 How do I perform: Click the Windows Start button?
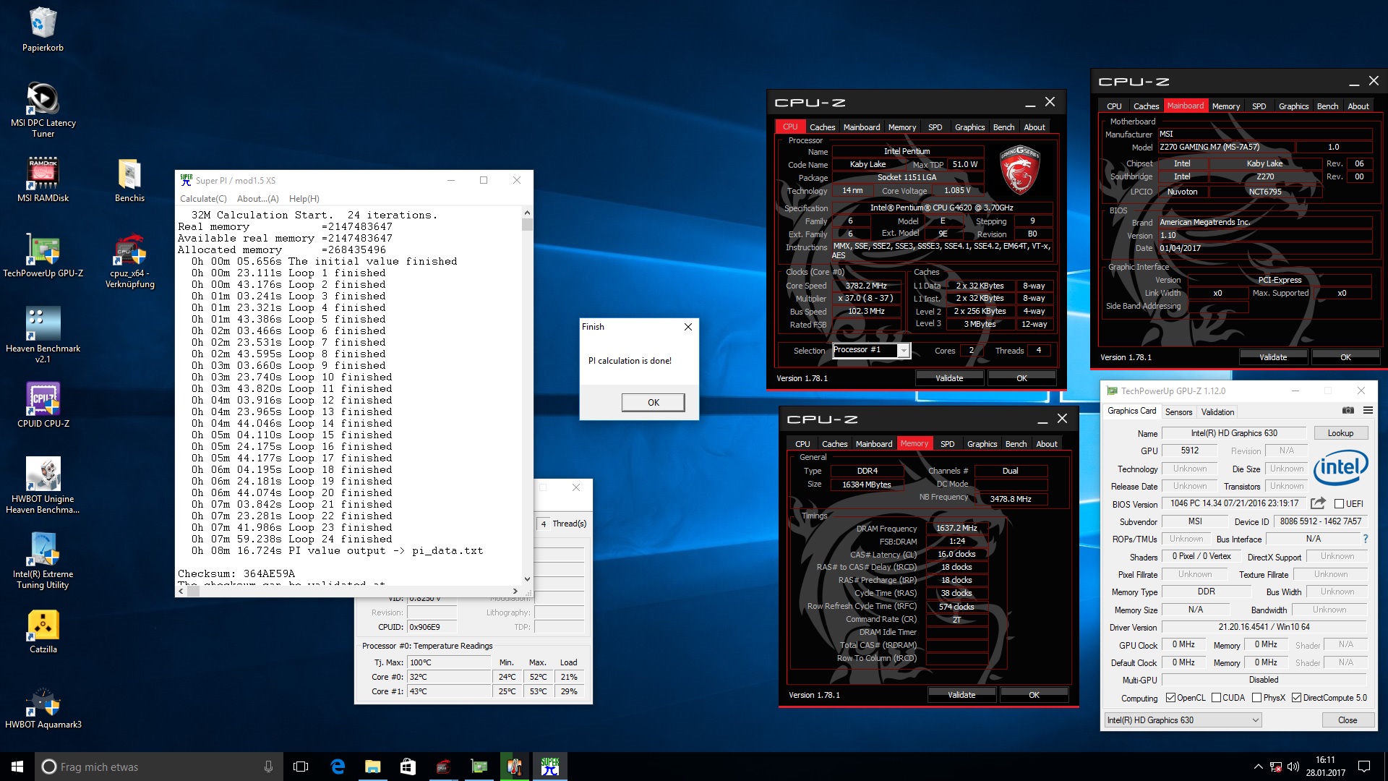(x=17, y=767)
